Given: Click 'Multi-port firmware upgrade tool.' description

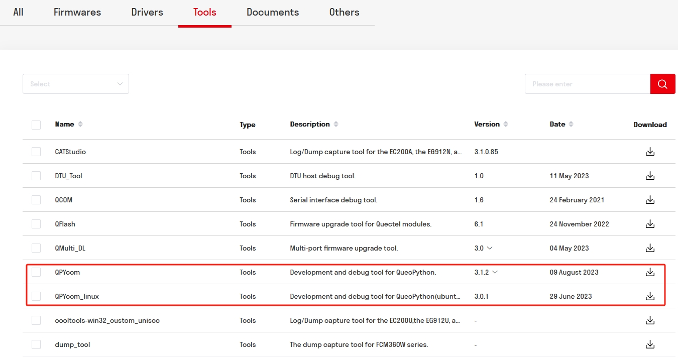Looking at the screenshot, I should coord(344,248).
